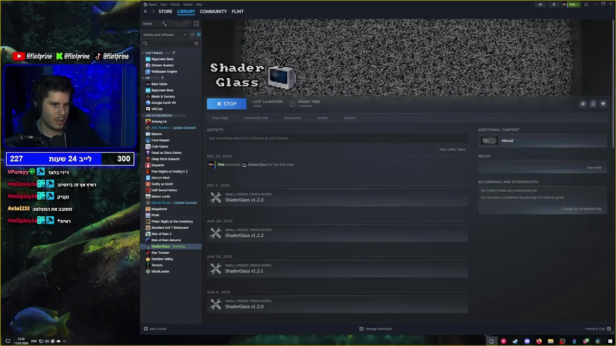Collapse the SOFTWARE category
Image resolution: width=616 pixels, height=346 pixels.
pos(143,53)
